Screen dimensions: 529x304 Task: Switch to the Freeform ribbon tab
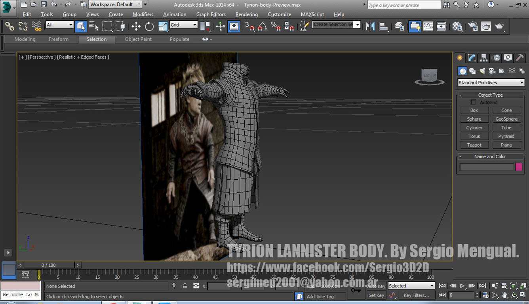(59, 39)
